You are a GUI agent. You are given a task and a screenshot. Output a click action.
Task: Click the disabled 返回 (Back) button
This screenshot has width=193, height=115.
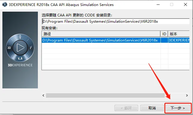click(x=126, y=108)
